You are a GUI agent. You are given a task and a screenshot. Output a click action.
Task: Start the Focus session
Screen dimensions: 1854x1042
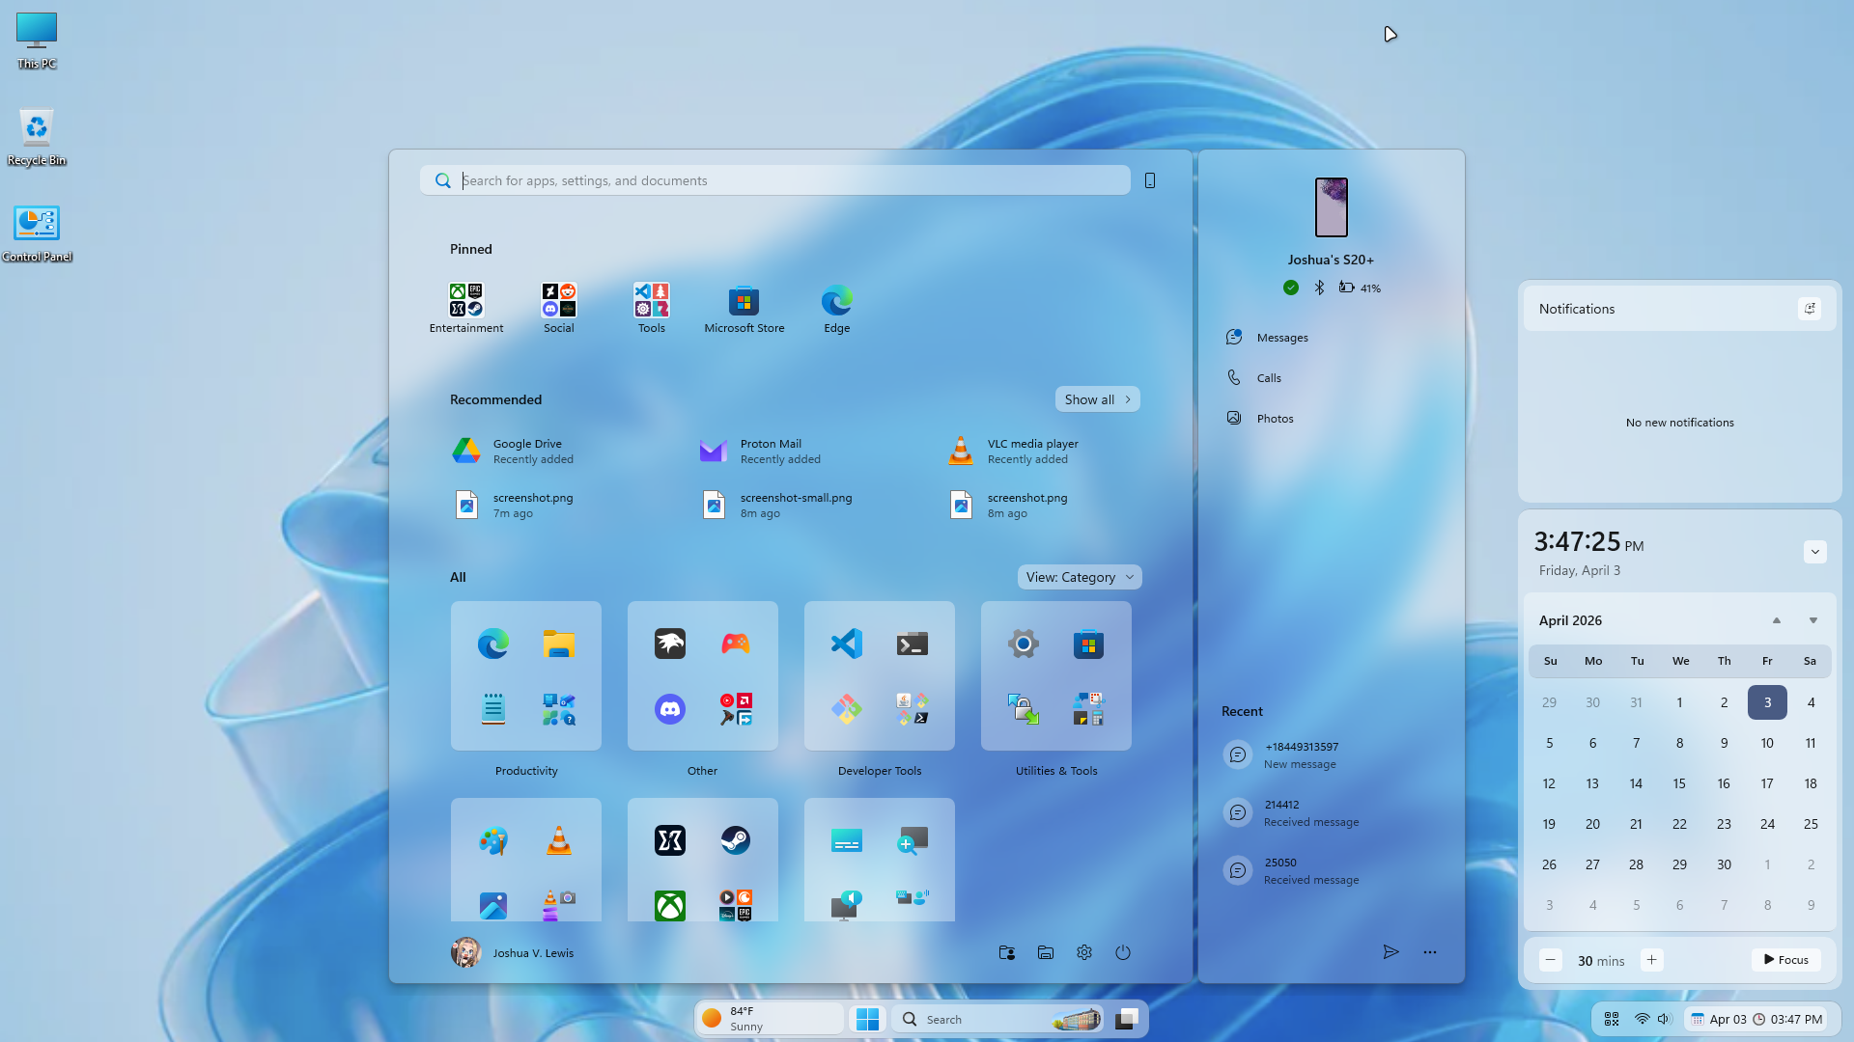(x=1785, y=960)
